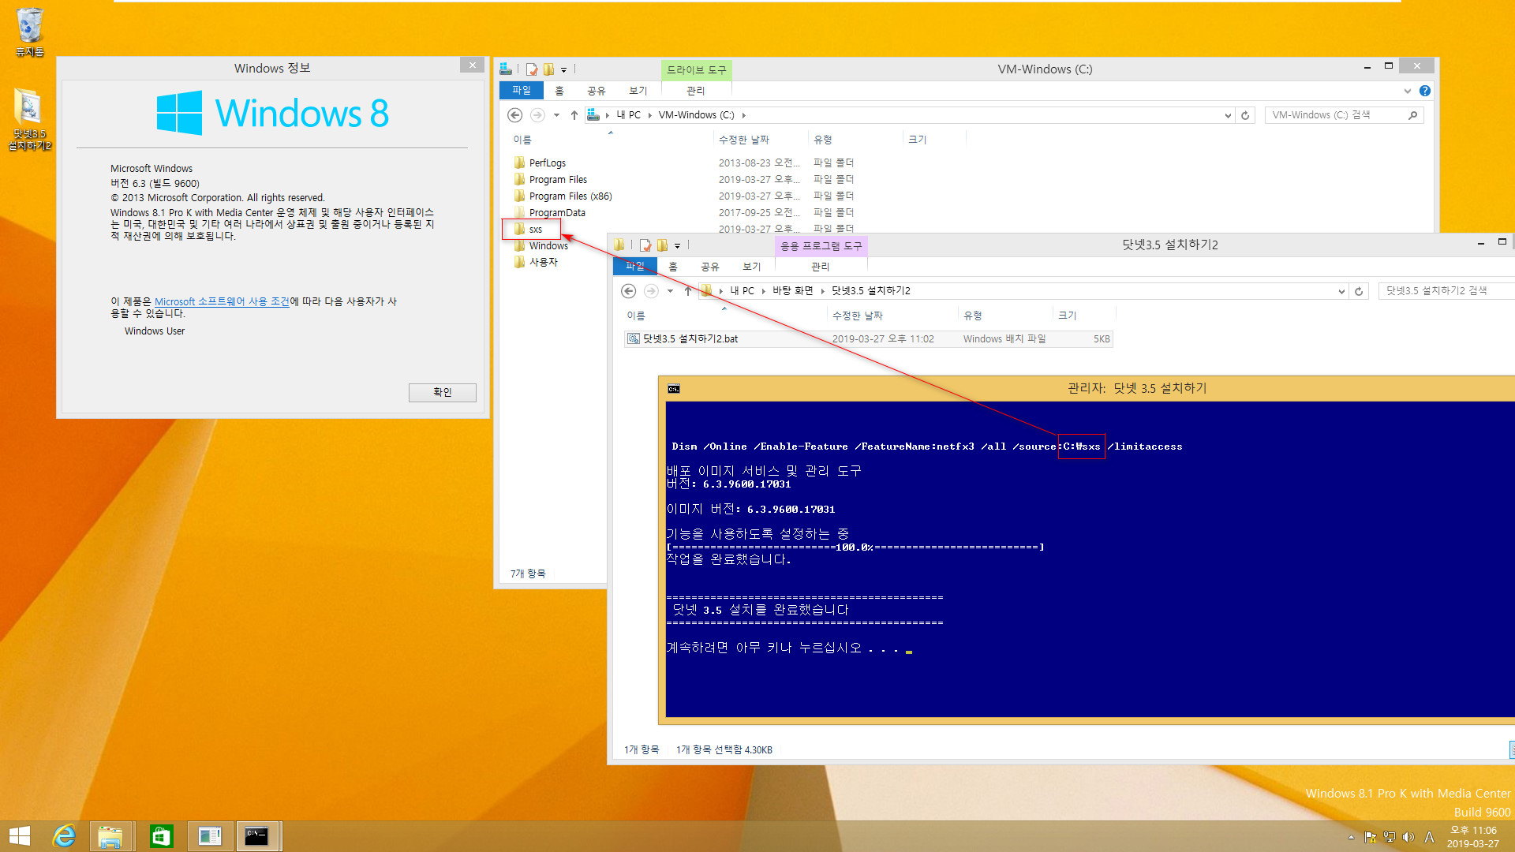Open quick access toolbar dropdown in VM-Windows (C:) titlebar
Screen dimensions: 1515x852
coord(563,69)
